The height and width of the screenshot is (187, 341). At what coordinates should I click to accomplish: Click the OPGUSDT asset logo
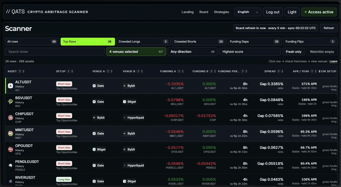point(10,149)
